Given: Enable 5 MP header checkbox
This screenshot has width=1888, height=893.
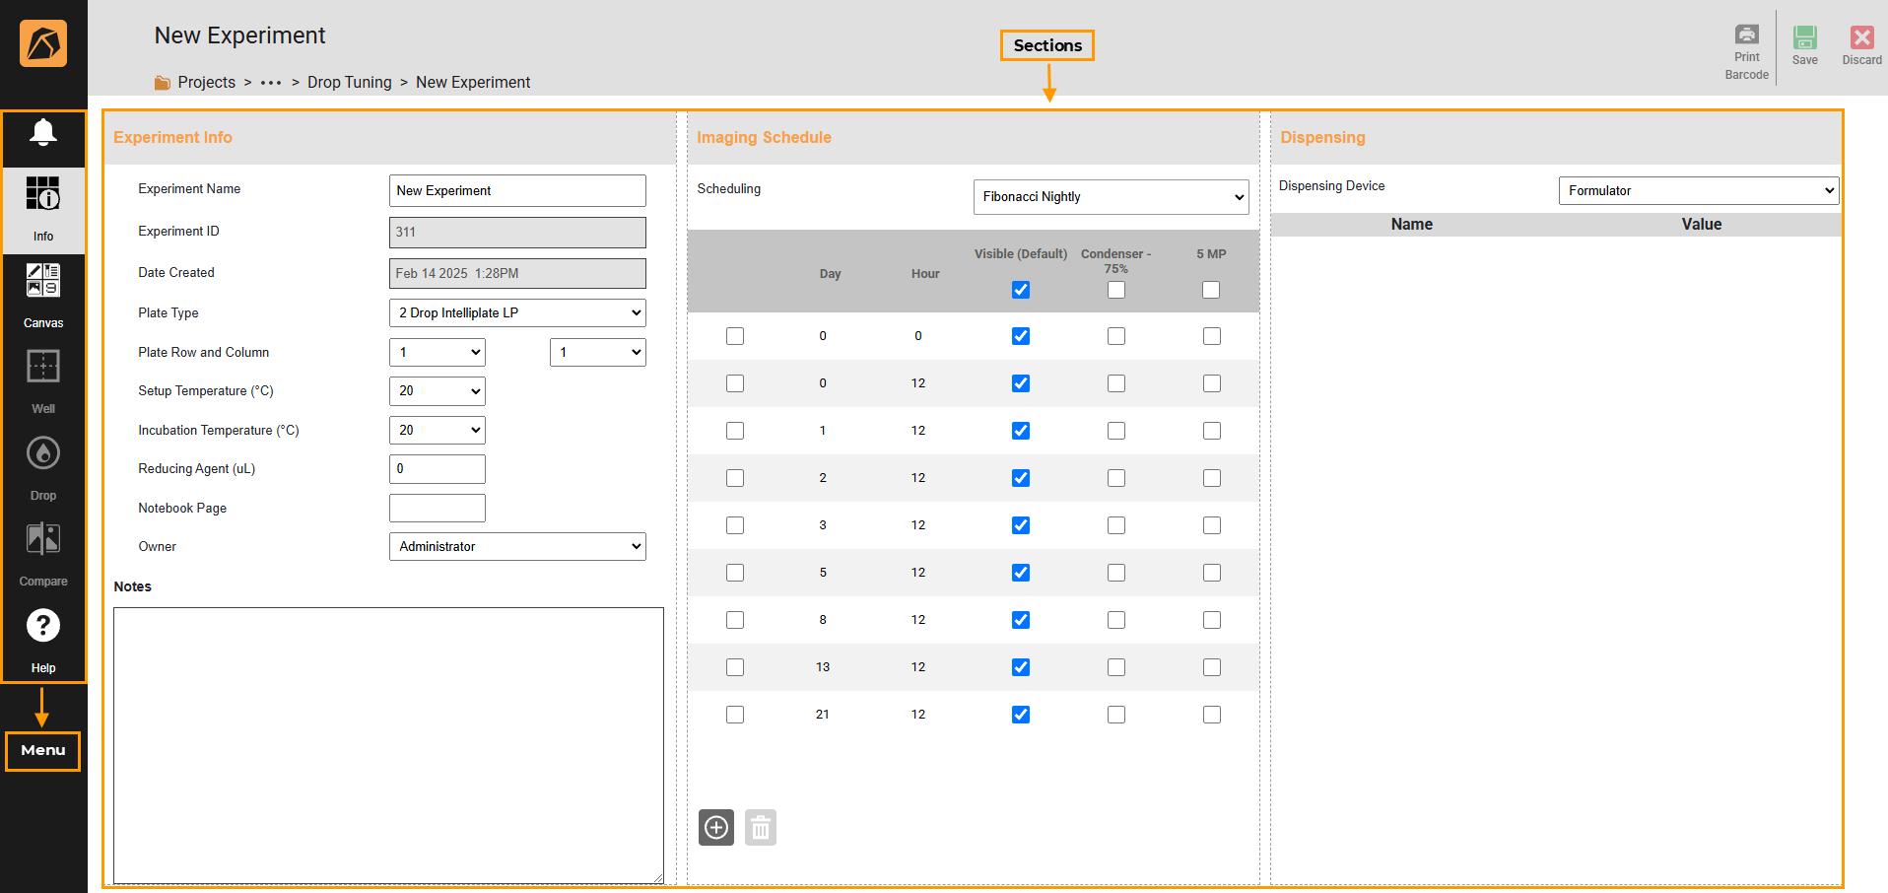Looking at the screenshot, I should [x=1211, y=290].
